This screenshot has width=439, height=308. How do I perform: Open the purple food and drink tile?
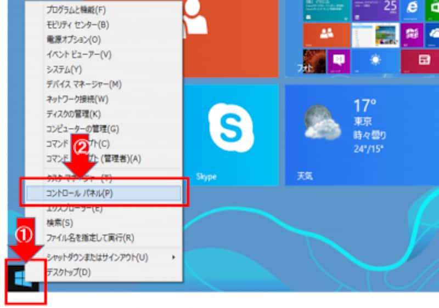[x=412, y=35]
